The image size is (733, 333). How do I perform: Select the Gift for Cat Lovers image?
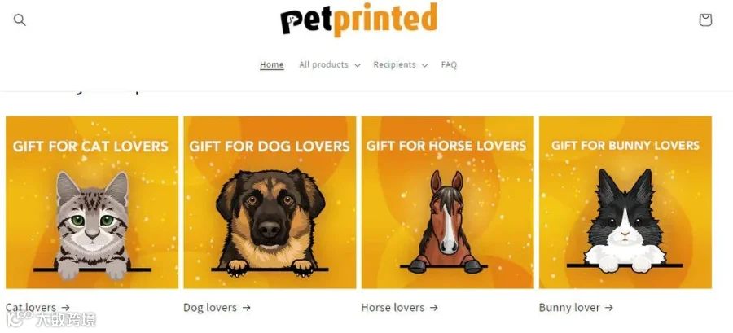[x=92, y=202]
